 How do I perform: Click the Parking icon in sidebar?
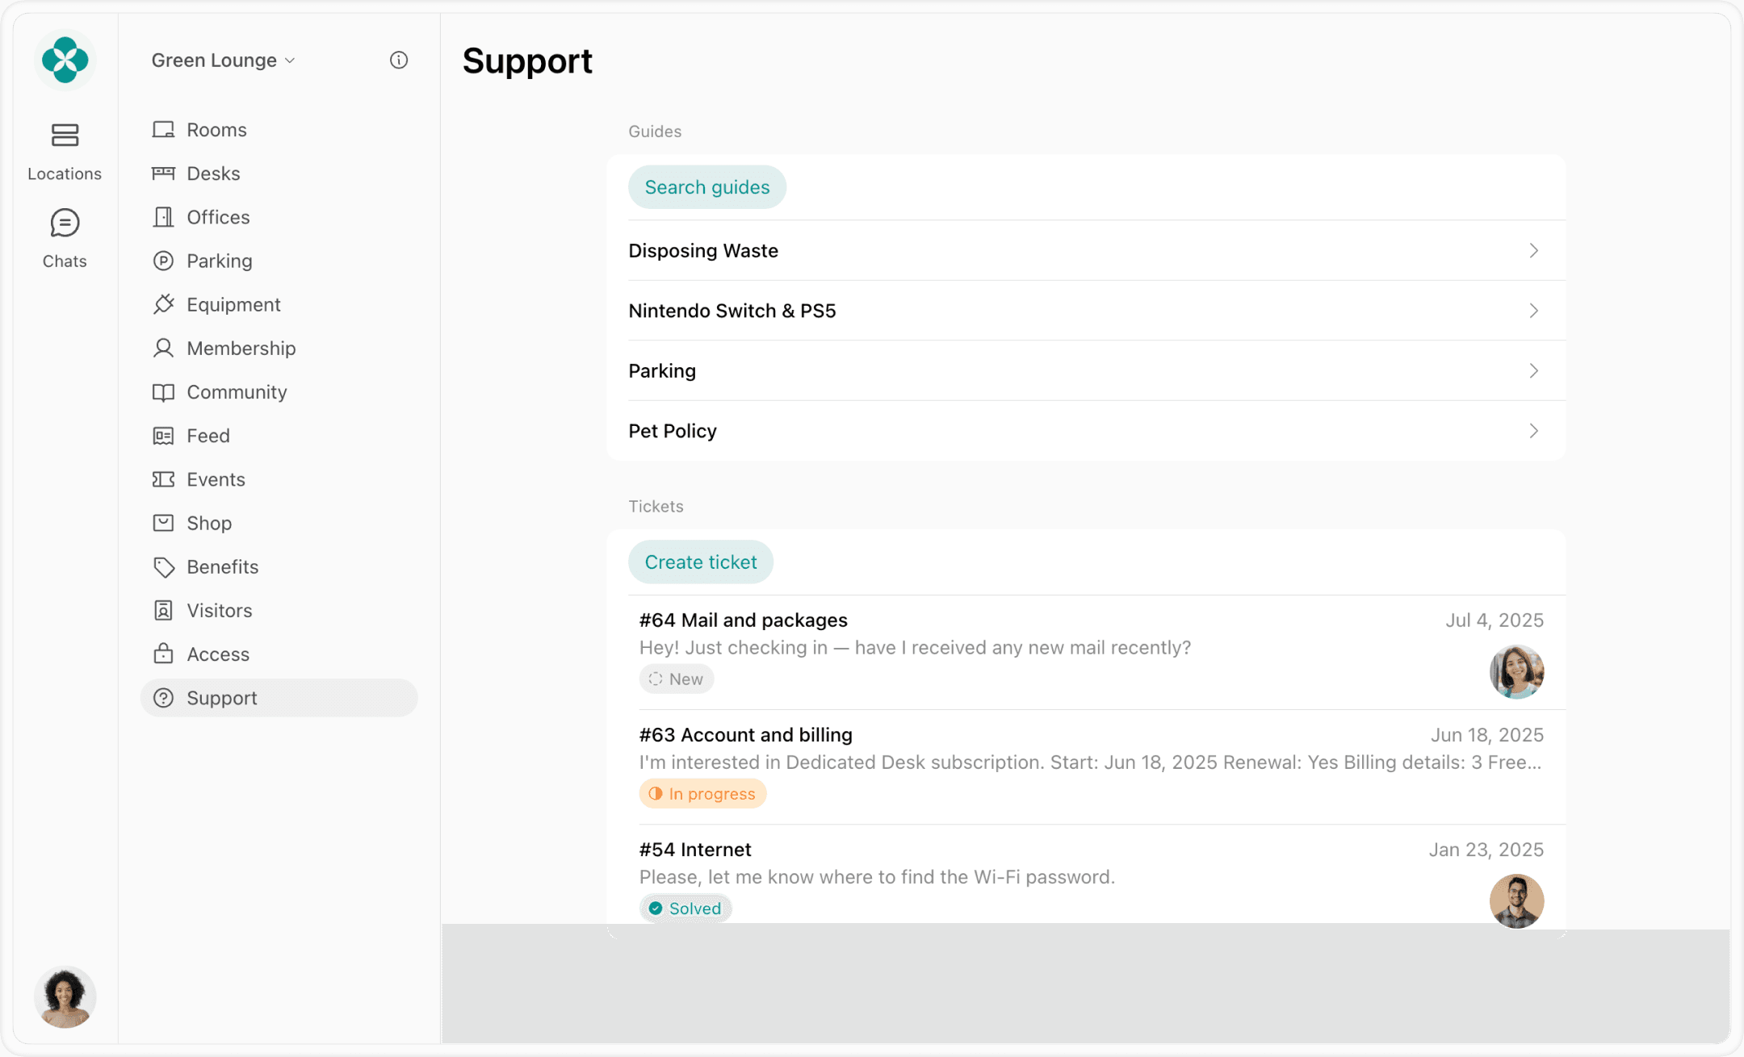[164, 261]
